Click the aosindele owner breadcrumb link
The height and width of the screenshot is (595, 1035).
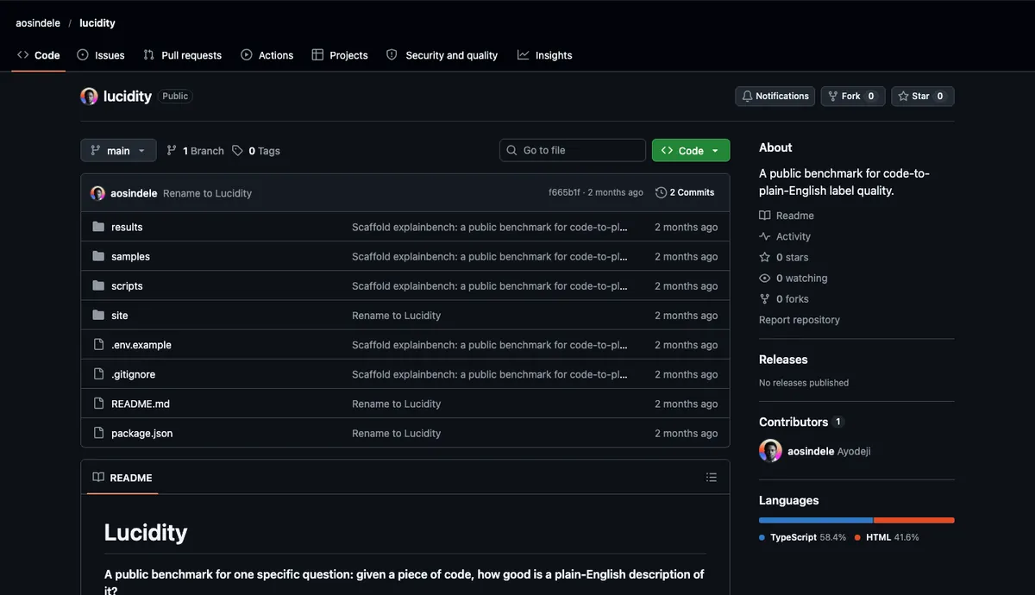click(38, 23)
